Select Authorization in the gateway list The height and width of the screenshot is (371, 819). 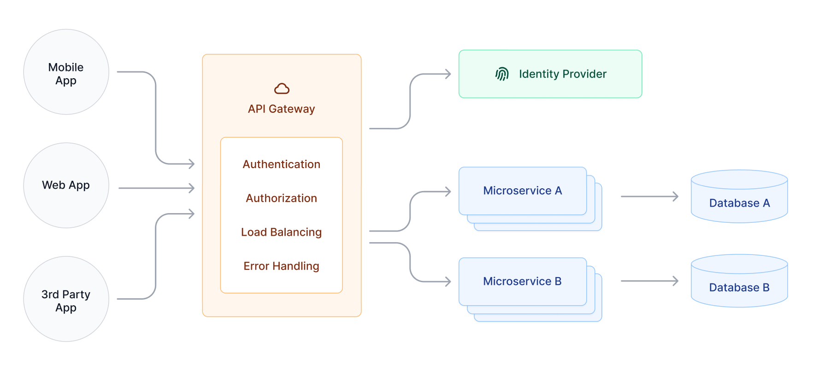pyautogui.click(x=281, y=198)
